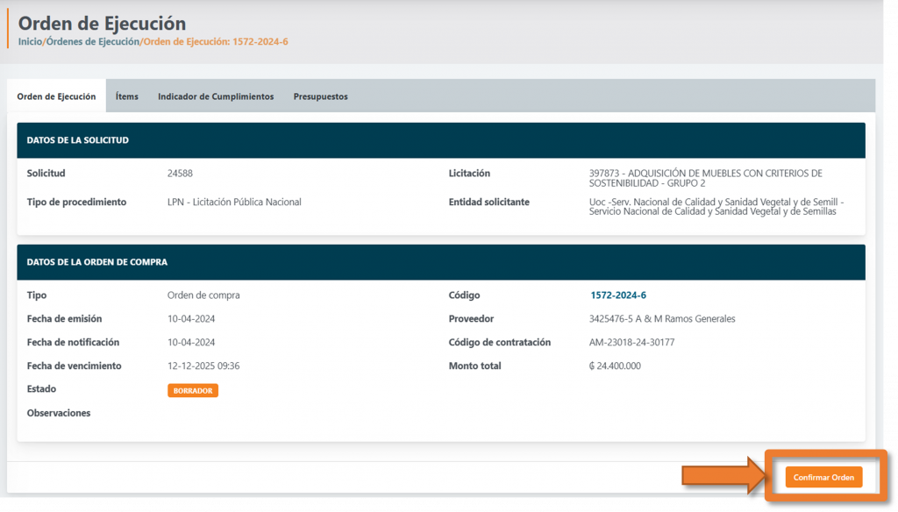Click the Proveedor value A & M Ramos Generales
898x512 pixels.
662,319
